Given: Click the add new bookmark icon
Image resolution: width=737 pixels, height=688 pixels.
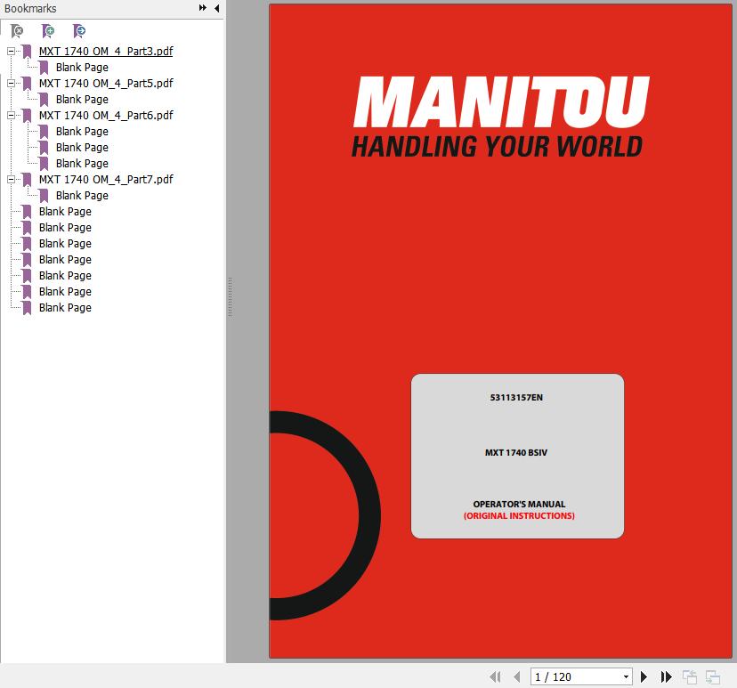Looking at the screenshot, I should (x=47, y=31).
